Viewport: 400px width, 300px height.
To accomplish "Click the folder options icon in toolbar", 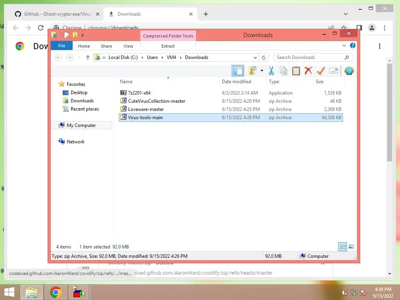I will coord(253,71).
